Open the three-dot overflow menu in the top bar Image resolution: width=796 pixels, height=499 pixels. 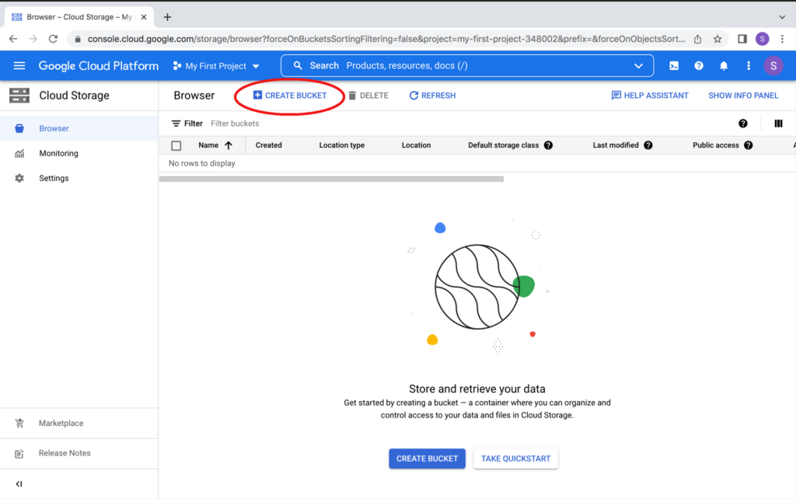(748, 65)
